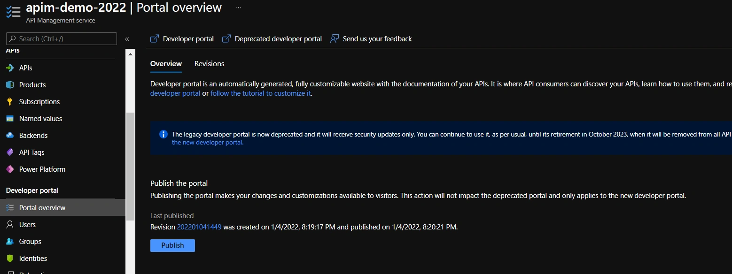The width and height of the screenshot is (732, 274).
Task: Switch to the Overview tab
Action: [x=166, y=64]
